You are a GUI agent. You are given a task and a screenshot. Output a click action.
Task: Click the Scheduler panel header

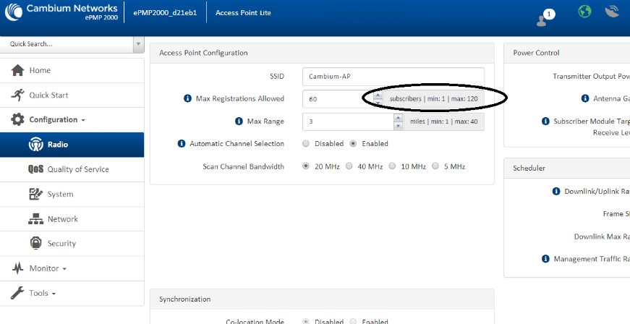pyautogui.click(x=567, y=169)
